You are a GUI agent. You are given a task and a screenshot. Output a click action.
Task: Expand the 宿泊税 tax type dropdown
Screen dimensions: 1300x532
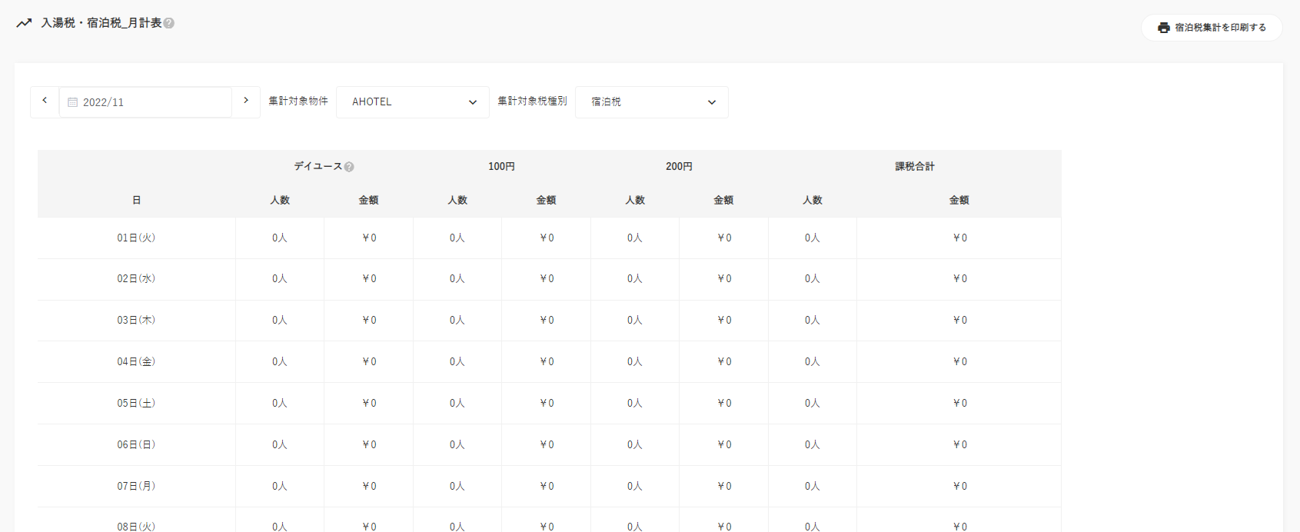[x=652, y=102]
